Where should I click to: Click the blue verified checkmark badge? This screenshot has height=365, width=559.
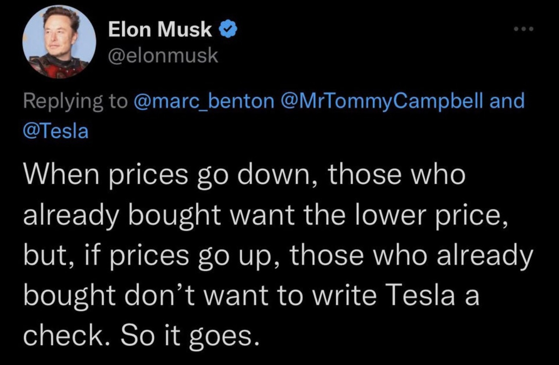pos(227,30)
